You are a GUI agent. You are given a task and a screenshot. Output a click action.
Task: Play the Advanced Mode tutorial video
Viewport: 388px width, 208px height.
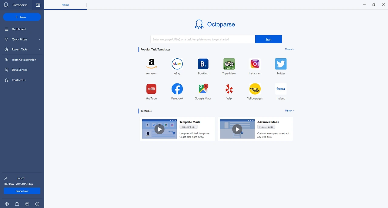[237, 129]
